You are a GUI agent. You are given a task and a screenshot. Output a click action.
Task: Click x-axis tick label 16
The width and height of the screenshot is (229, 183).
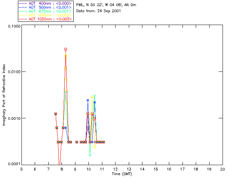pos(169,169)
